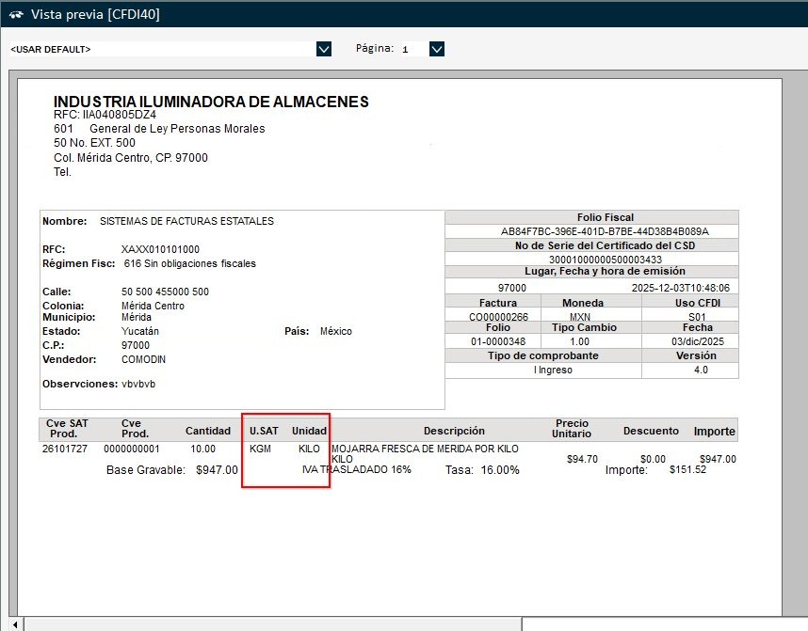Click the Vista previa window icon
The height and width of the screenshot is (631, 808).
pyautogui.click(x=15, y=14)
